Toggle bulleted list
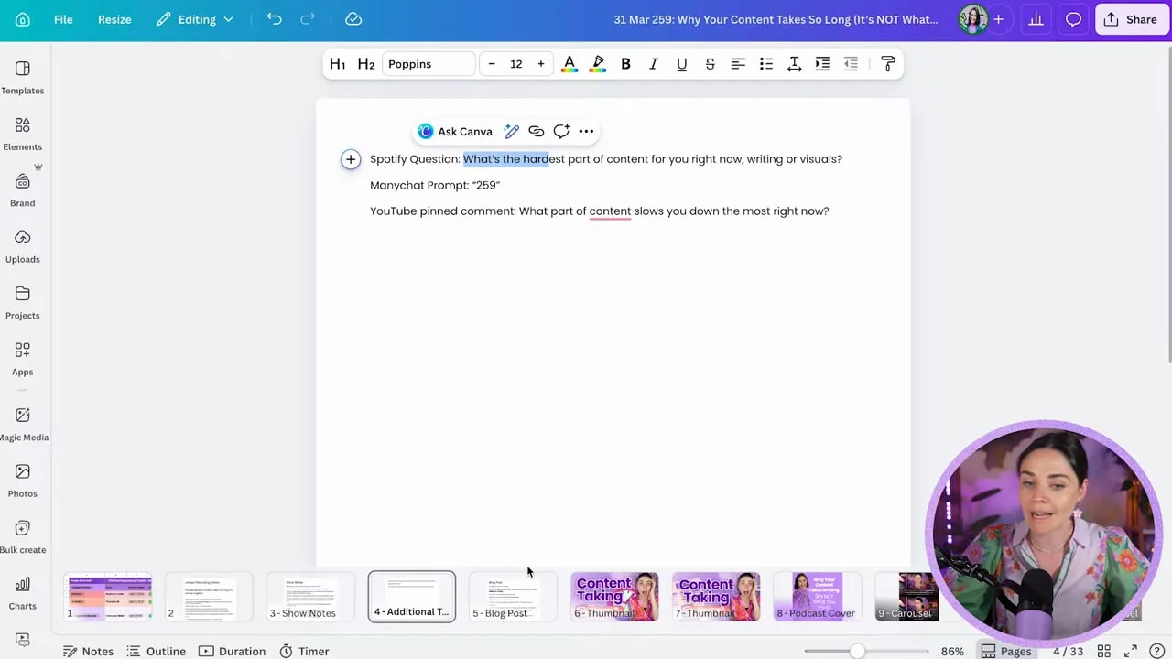Image resolution: width=1172 pixels, height=659 pixels. click(x=766, y=64)
